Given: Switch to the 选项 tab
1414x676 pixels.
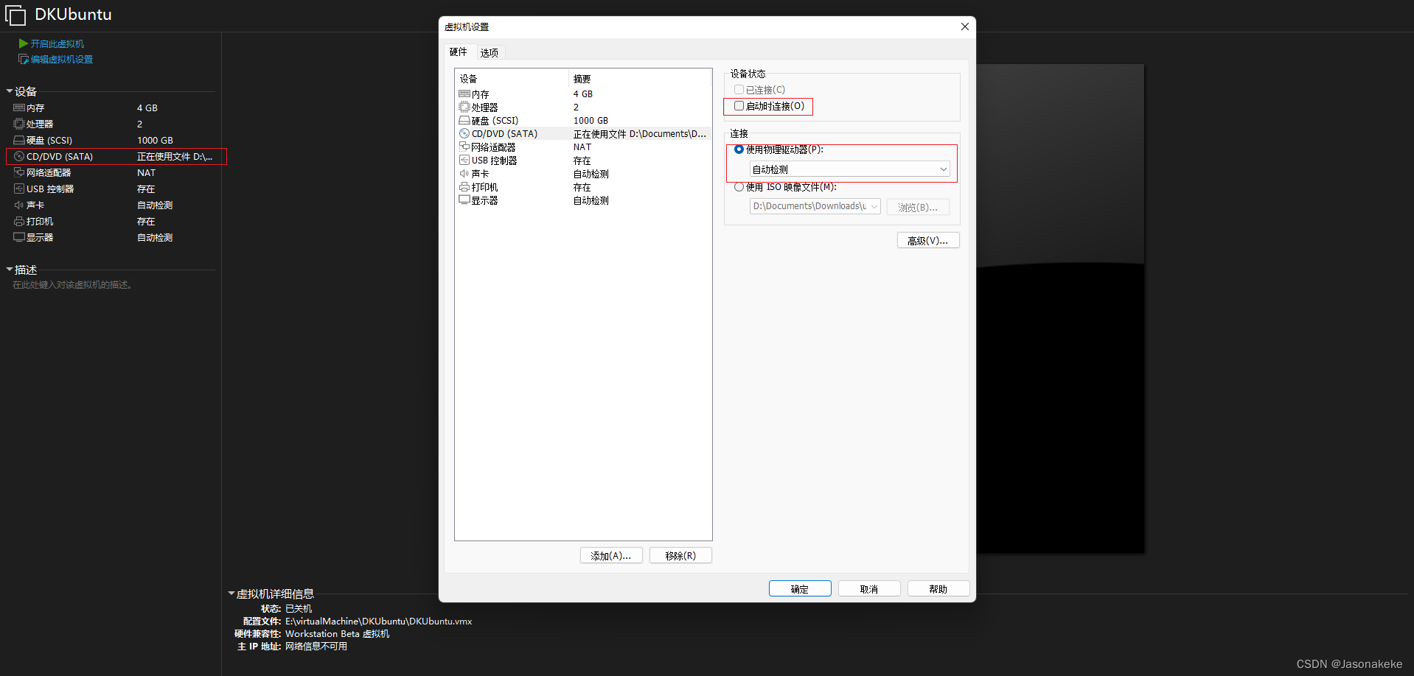Looking at the screenshot, I should click(490, 52).
